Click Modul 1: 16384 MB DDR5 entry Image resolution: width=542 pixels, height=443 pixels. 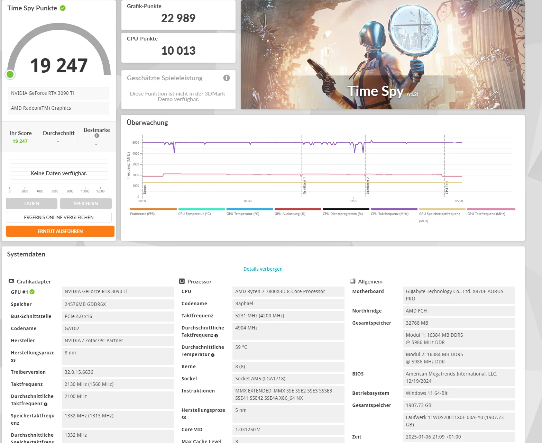coord(459,339)
